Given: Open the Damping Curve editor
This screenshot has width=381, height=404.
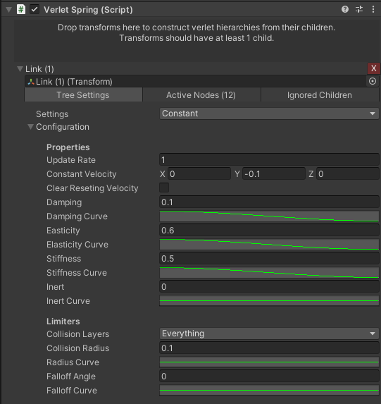Looking at the screenshot, I should [269, 216].
